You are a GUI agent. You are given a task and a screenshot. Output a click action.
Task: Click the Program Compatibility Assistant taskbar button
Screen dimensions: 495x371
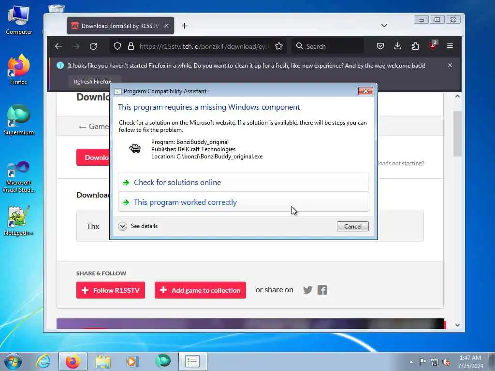tap(192, 361)
